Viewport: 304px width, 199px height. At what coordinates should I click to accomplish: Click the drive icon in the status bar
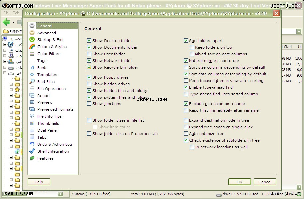click(x=219, y=195)
